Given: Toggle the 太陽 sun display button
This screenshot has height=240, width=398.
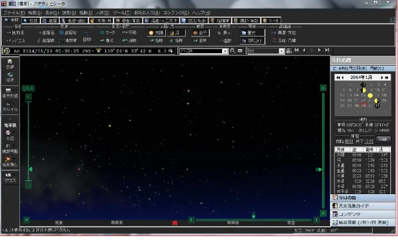Looking at the screenshot, I should tap(156, 33).
